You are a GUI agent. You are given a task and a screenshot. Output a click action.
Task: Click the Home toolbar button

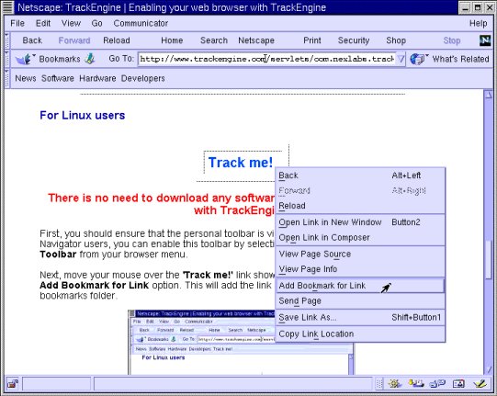coord(172,40)
